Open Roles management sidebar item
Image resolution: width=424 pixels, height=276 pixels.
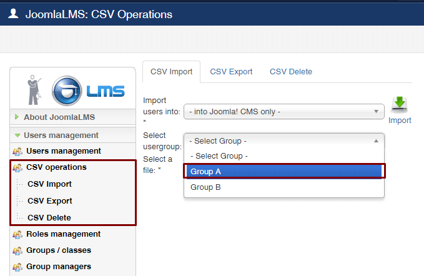[63, 234]
